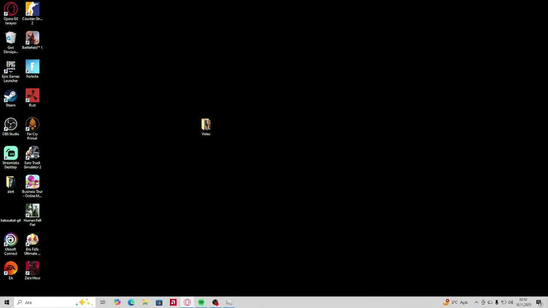Select the Recycle Bin desktop icon

tap(11, 43)
